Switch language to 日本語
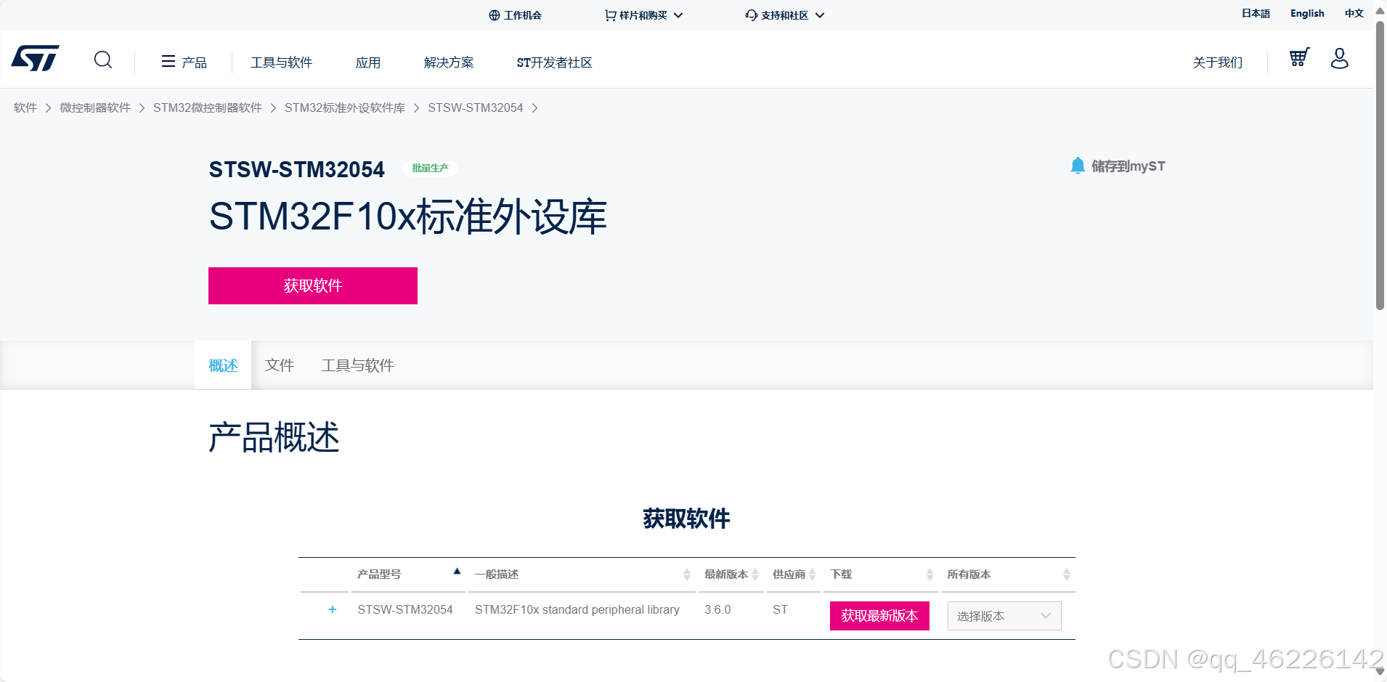Screen dimensions: 1387x682 pyautogui.click(x=1256, y=13)
